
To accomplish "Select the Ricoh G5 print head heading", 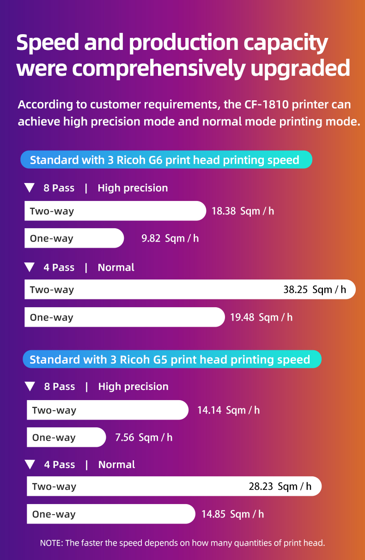I will (171, 359).
